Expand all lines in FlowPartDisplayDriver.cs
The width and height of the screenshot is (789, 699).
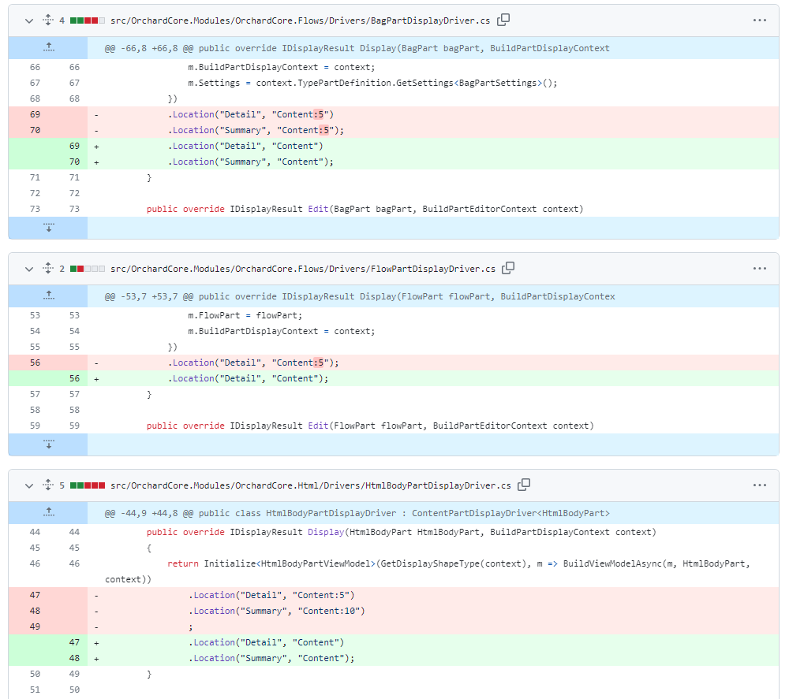point(48,269)
